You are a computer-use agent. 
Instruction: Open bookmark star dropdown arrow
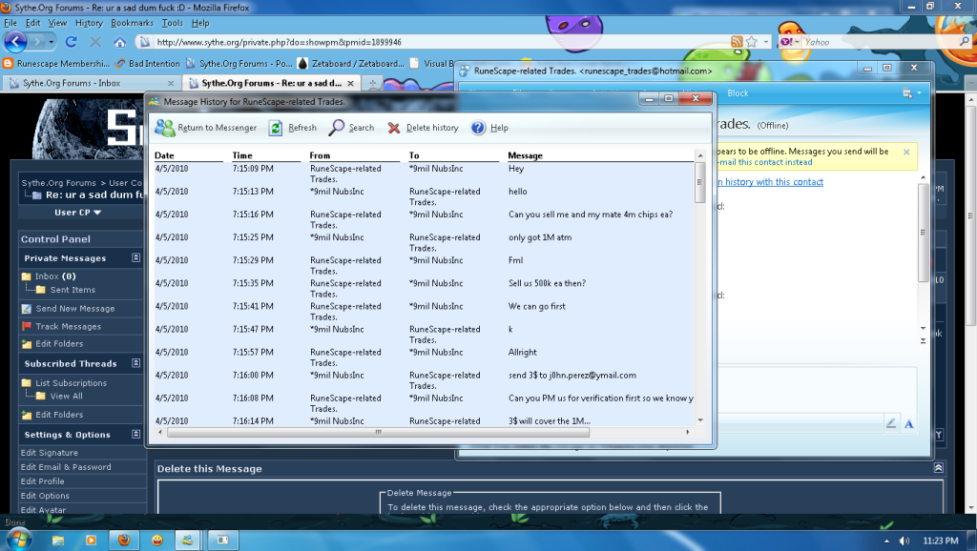coord(766,42)
